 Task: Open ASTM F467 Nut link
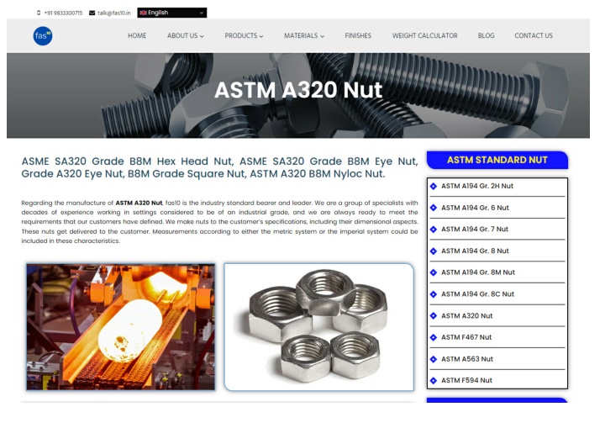pyautogui.click(x=466, y=338)
